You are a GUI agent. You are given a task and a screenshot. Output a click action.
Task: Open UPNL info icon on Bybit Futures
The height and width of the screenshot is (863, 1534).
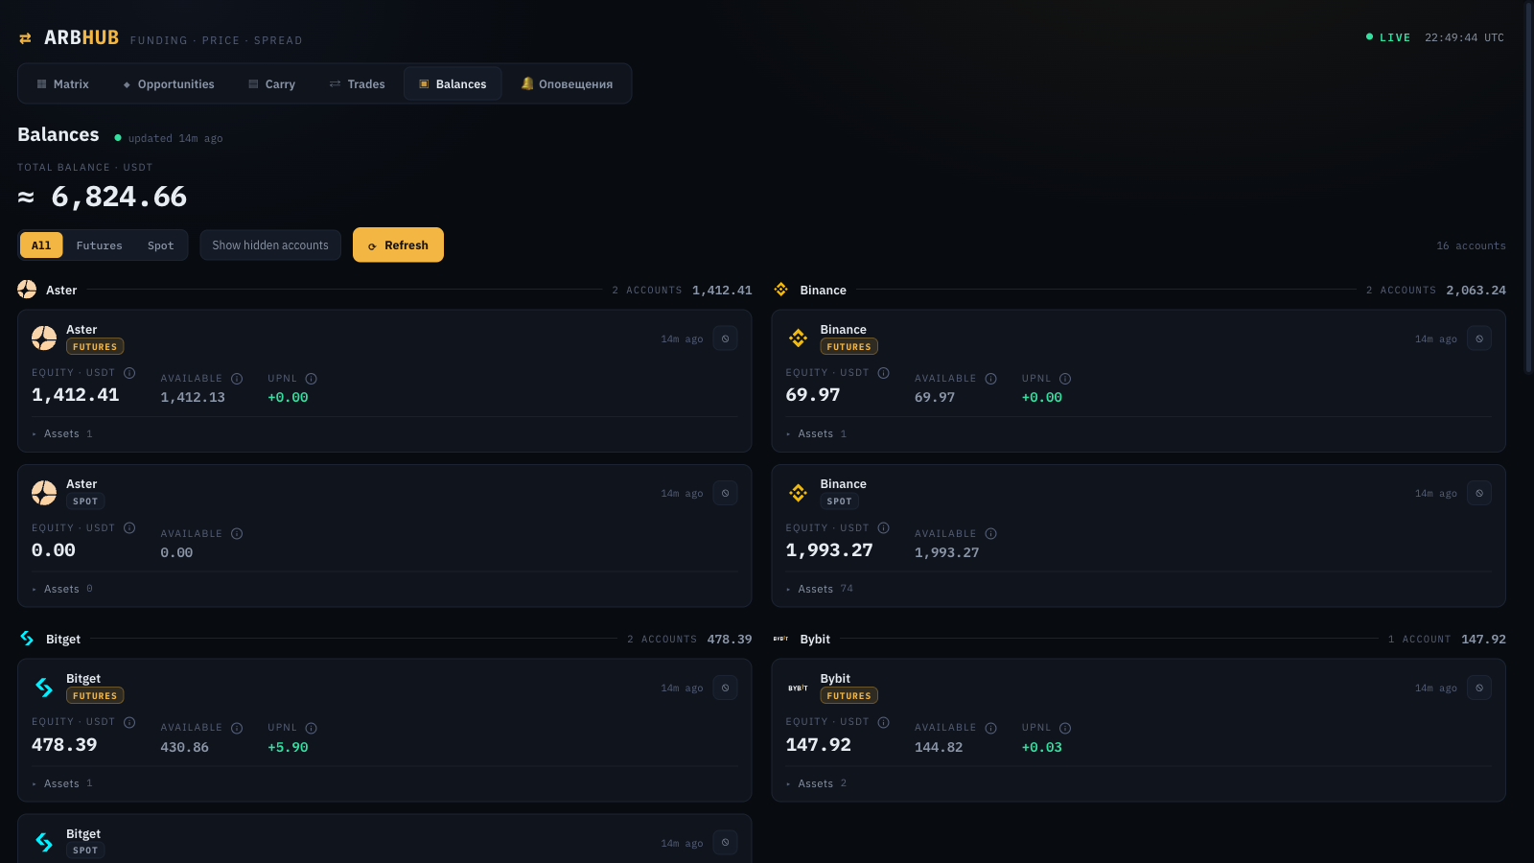pos(1065,728)
